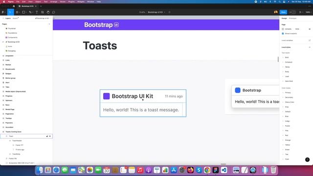Open the File menu
Image resolution: width=313 pixels, height=176 pixels.
coord(18,1)
